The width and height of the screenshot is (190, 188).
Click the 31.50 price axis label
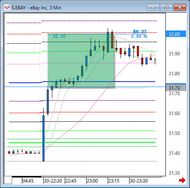(x=174, y=133)
